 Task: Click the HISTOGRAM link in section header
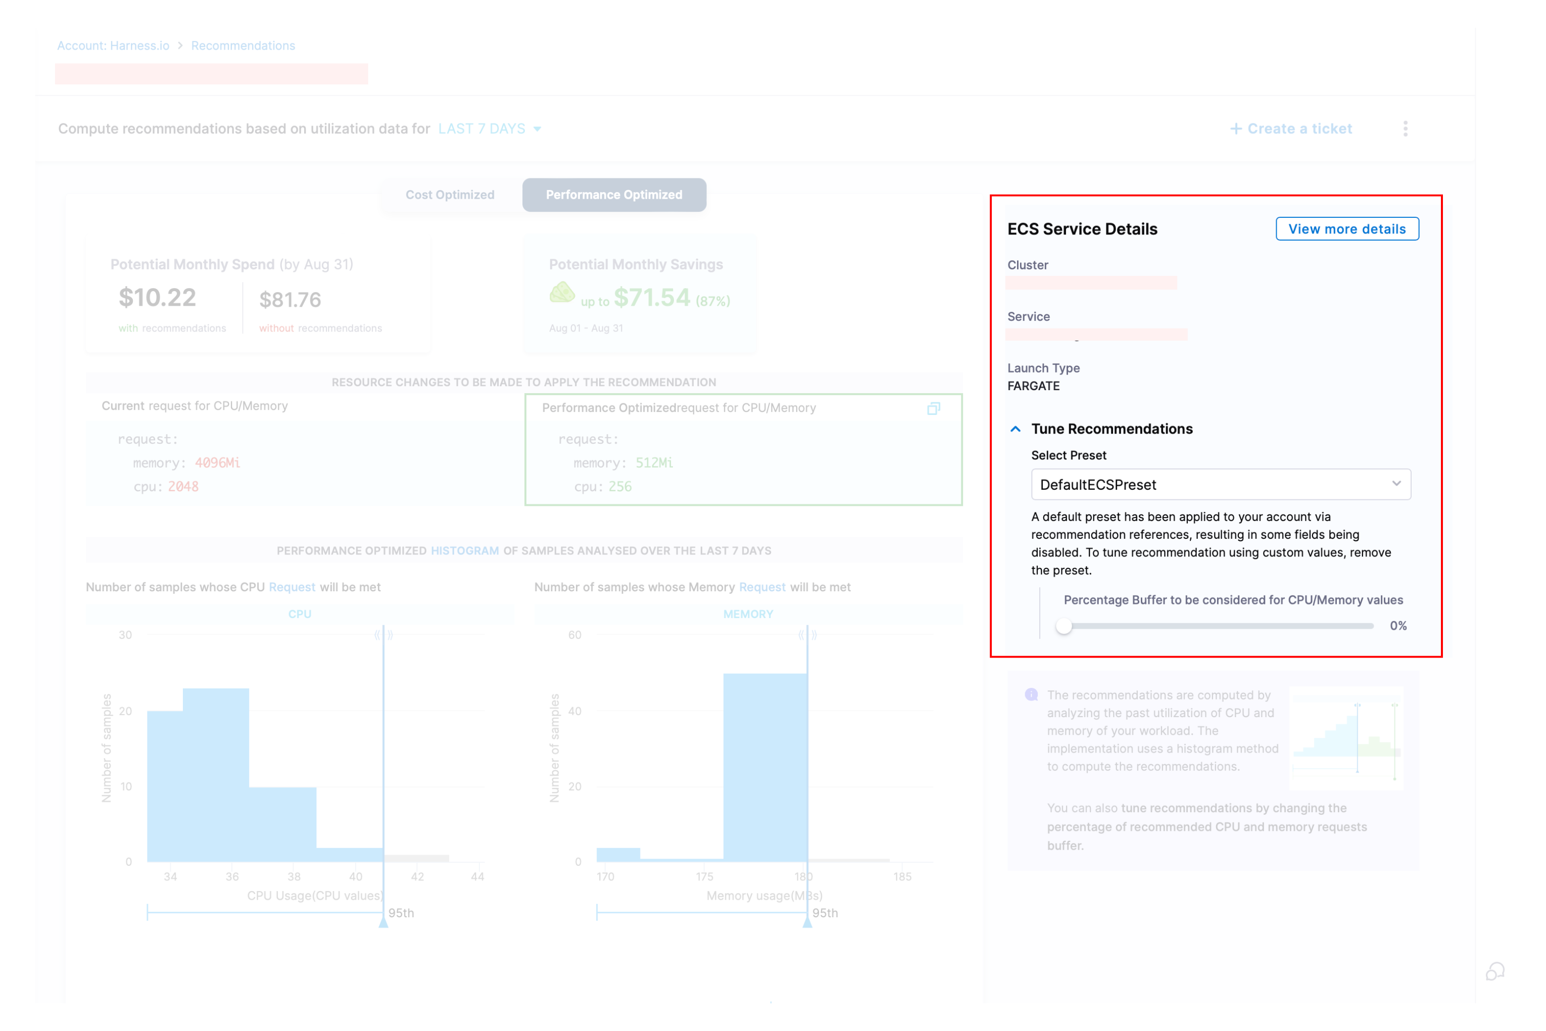coord(465,551)
